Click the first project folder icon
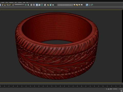This screenshot has width=123, height=92. pos(75,5)
